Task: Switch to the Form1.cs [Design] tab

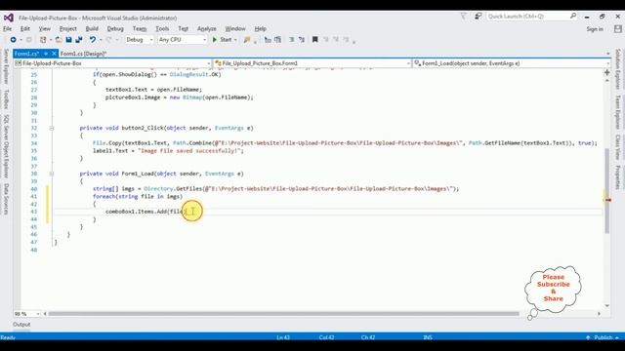Action: pos(83,54)
